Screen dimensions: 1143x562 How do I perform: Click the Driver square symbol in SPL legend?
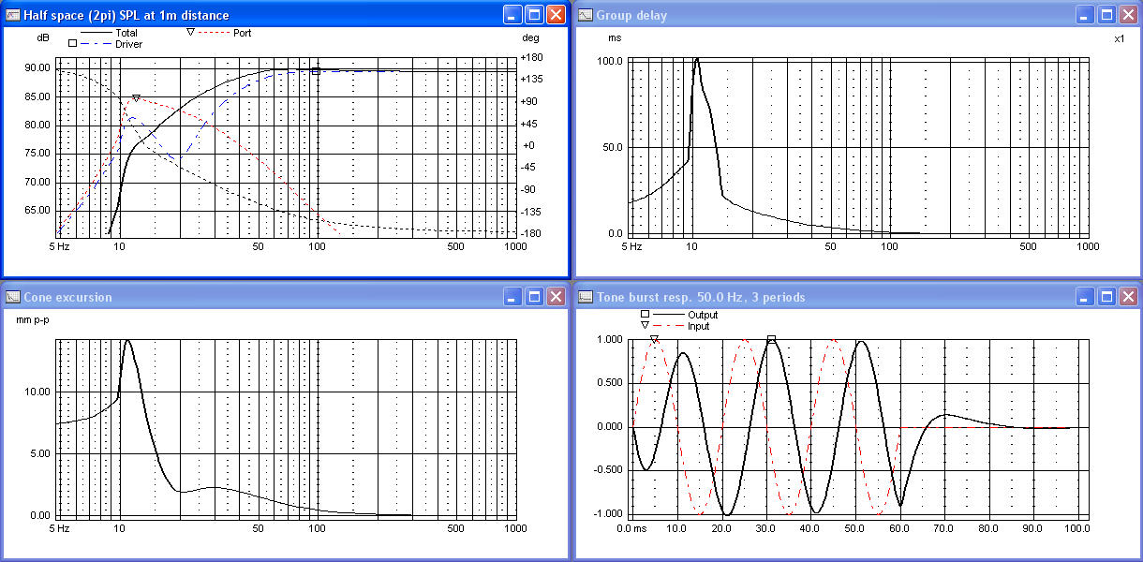(72, 44)
